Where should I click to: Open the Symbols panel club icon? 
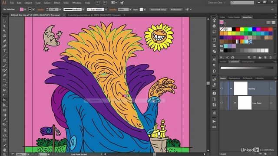[214, 26]
